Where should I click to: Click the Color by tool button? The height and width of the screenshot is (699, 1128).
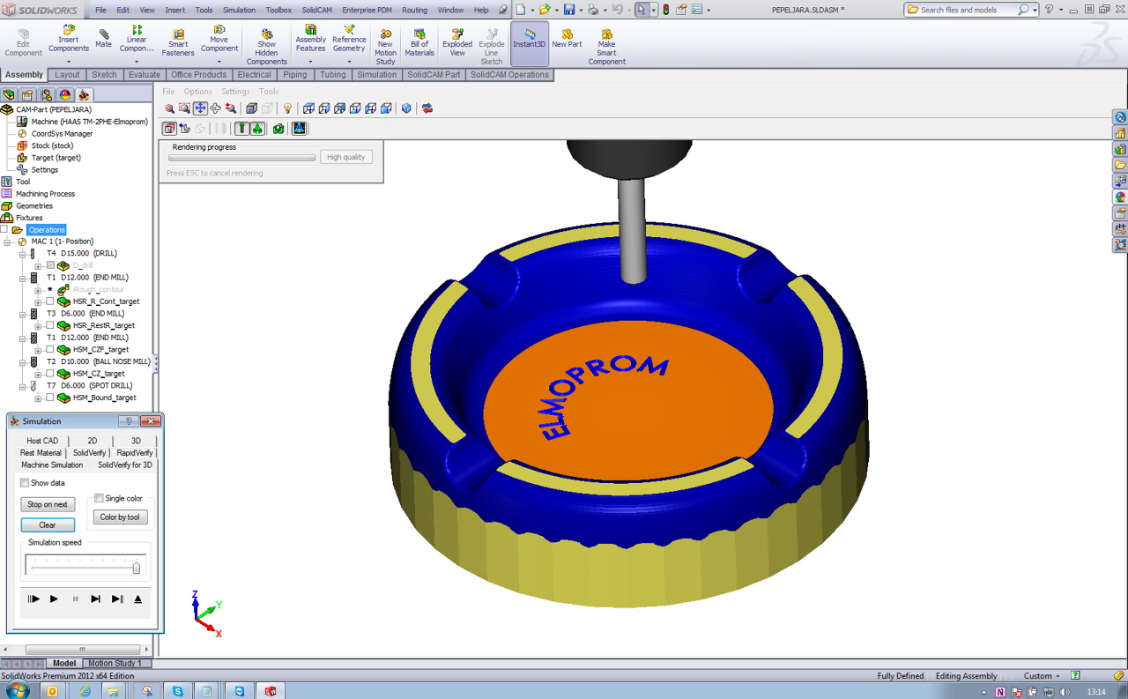click(120, 517)
